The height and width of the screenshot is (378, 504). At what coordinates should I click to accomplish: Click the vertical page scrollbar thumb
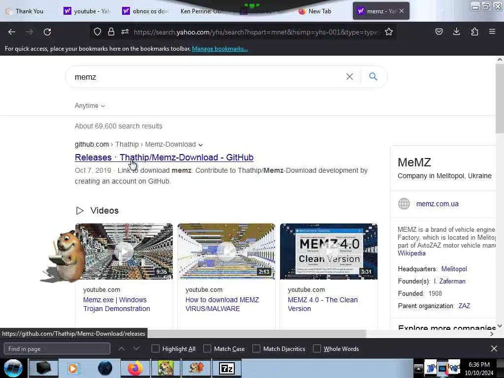point(500,98)
